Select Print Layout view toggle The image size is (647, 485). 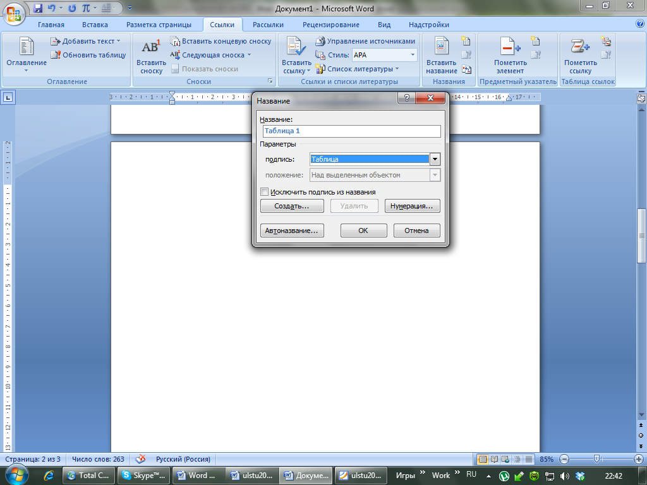[x=482, y=459]
